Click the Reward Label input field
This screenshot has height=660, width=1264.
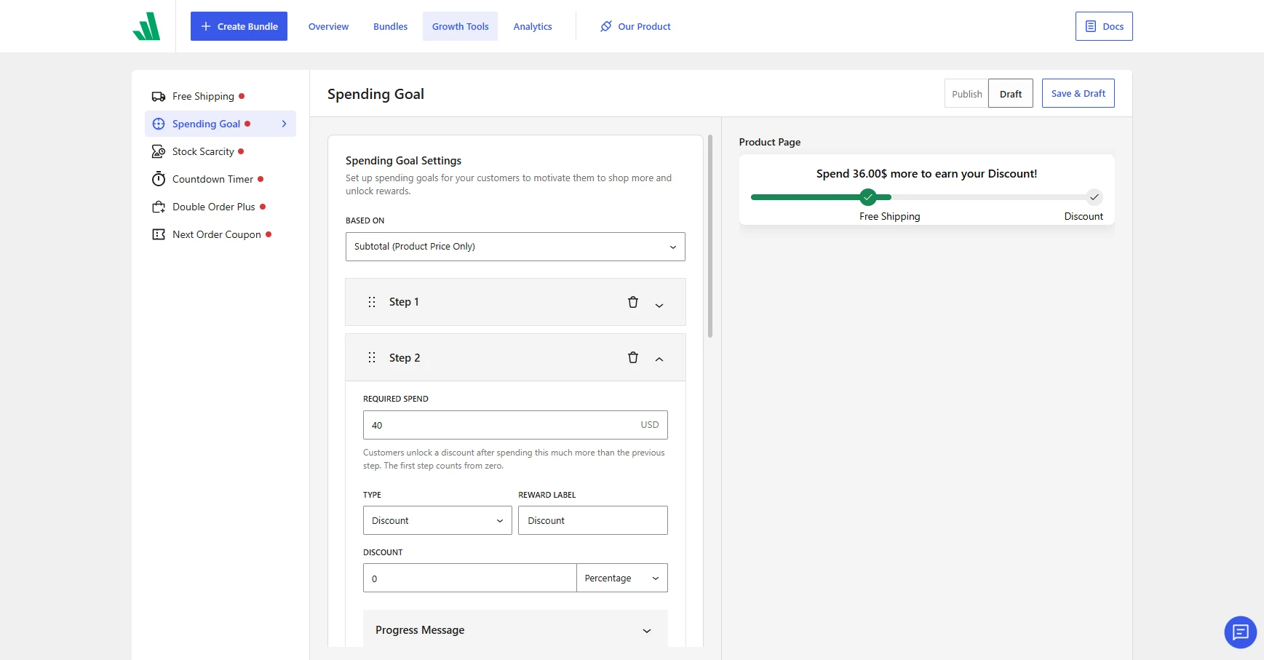pos(592,520)
